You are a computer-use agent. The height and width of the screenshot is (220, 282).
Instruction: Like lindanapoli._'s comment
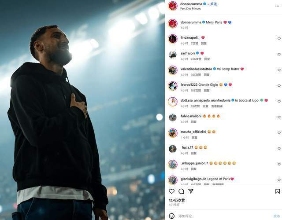(x=279, y=39)
